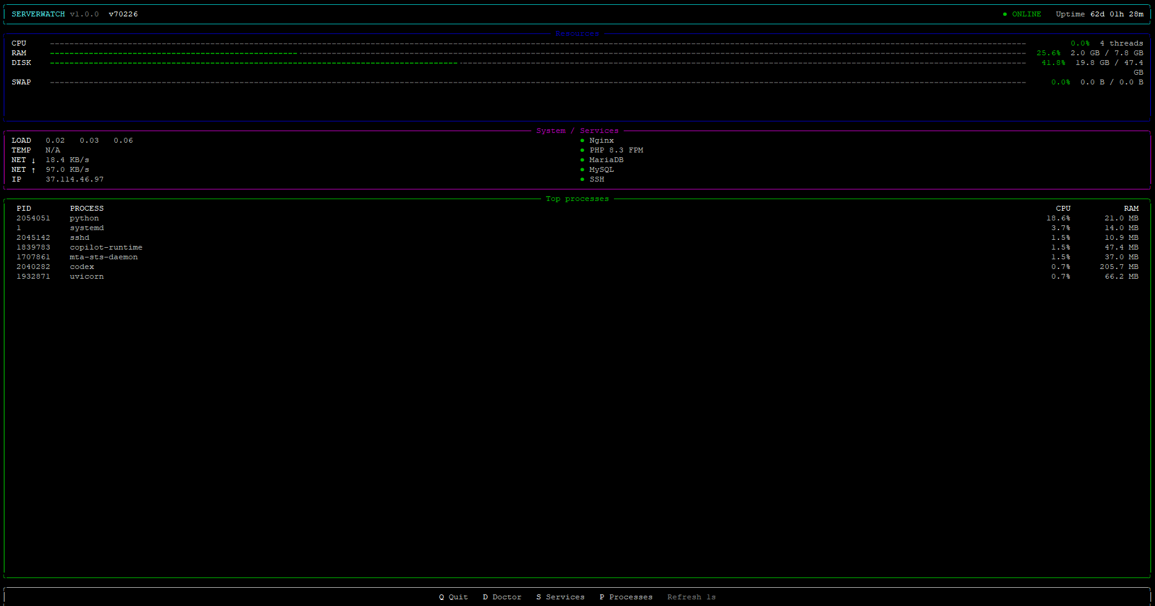The width and height of the screenshot is (1155, 606).
Task: Open Processes from the footer bar
Action: [626, 597]
